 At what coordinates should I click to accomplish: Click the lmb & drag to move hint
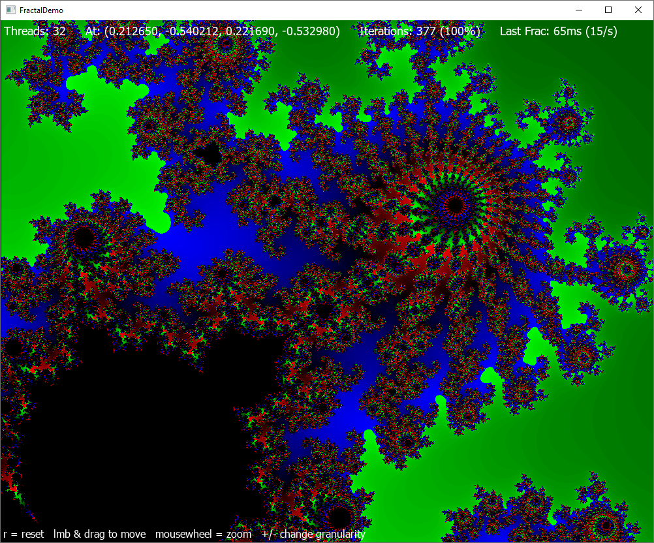pyautogui.click(x=99, y=533)
